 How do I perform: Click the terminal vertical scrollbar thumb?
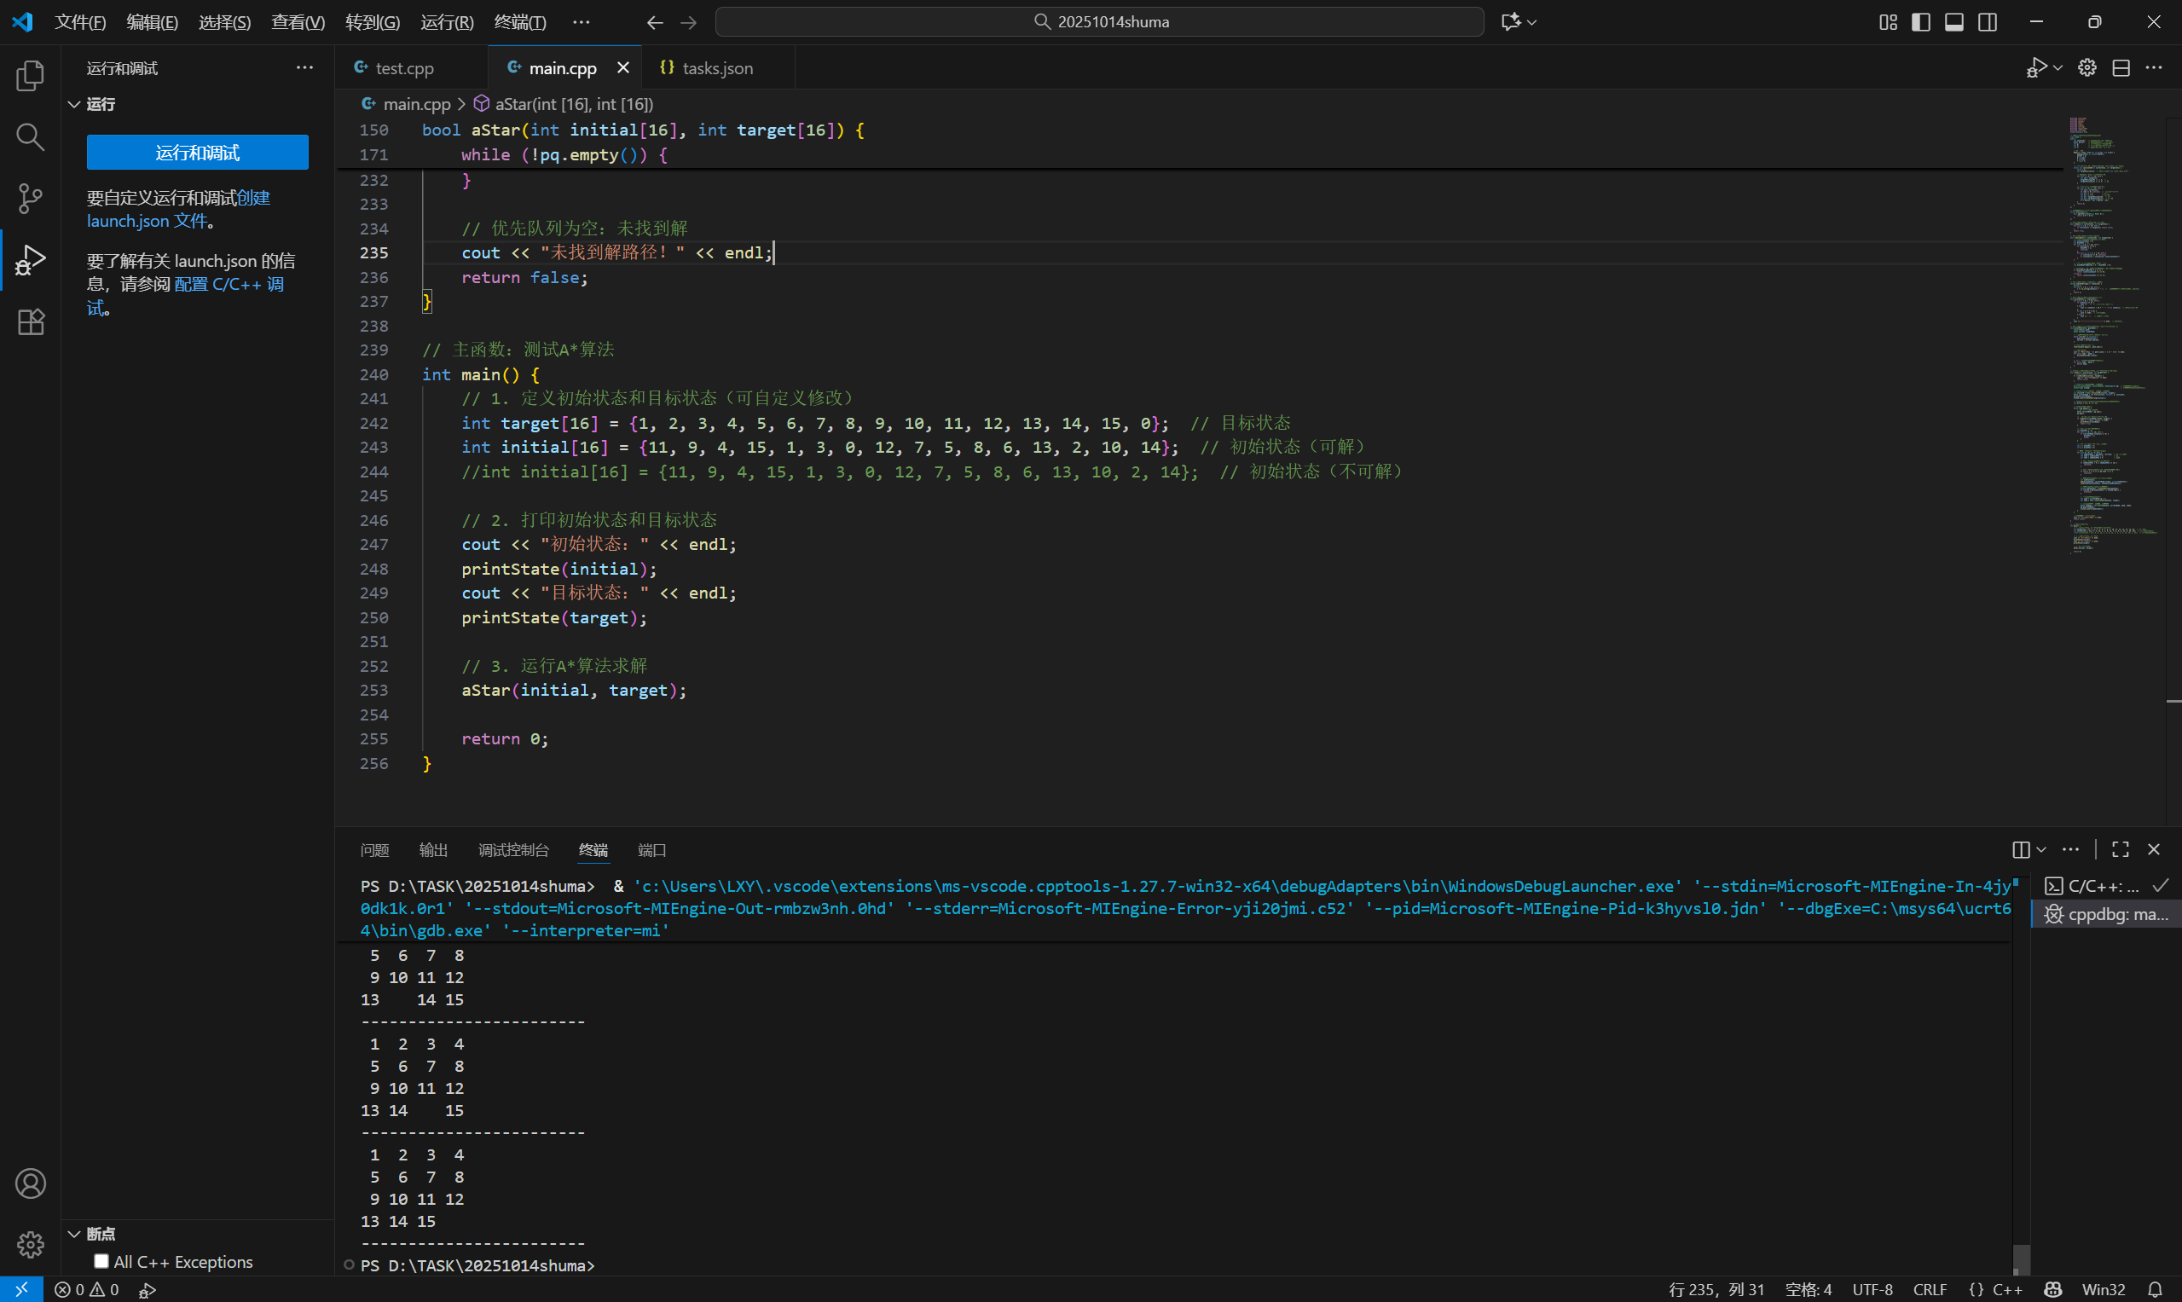[x=2021, y=1259]
